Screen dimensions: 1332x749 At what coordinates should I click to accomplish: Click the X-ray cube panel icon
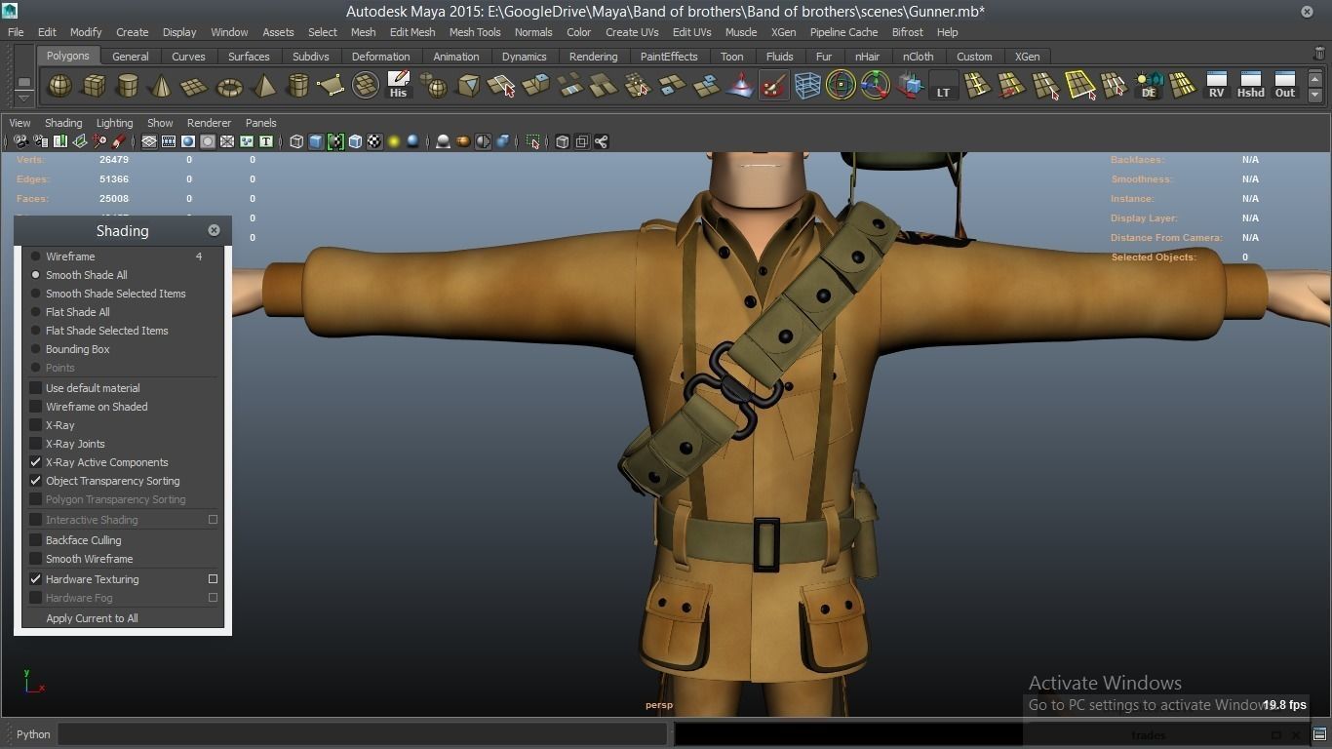click(x=562, y=141)
